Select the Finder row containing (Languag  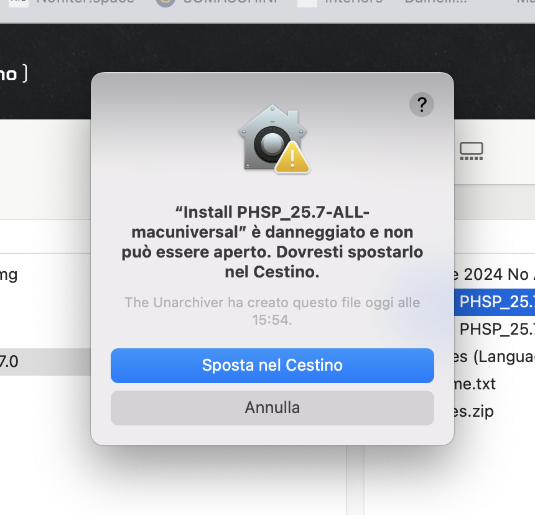495,357
